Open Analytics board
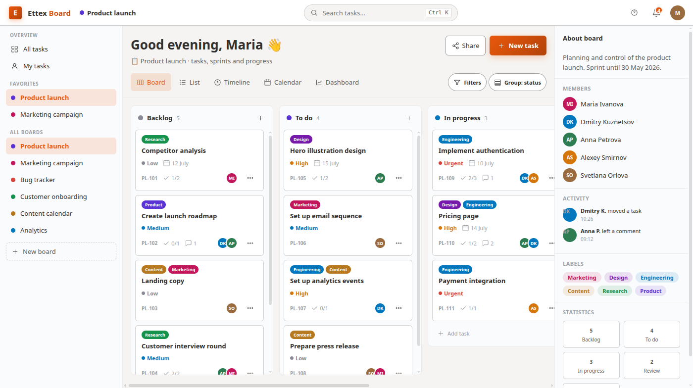Viewport: 693px width, 388px height. 61,230
